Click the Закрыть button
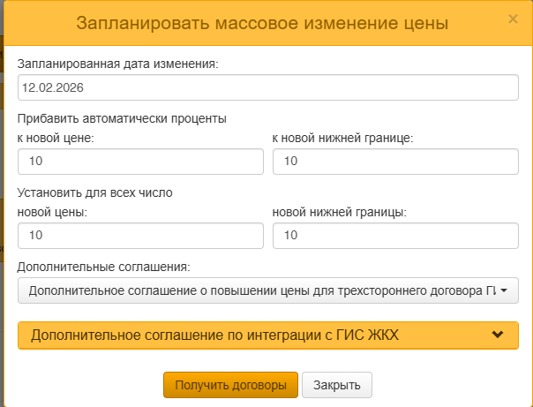The height and width of the screenshot is (407, 533). pos(337,386)
